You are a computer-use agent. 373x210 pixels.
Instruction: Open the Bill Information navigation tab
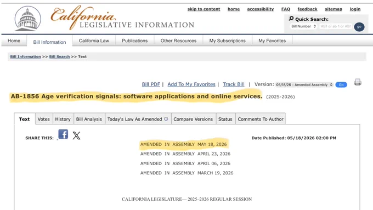coord(49,42)
